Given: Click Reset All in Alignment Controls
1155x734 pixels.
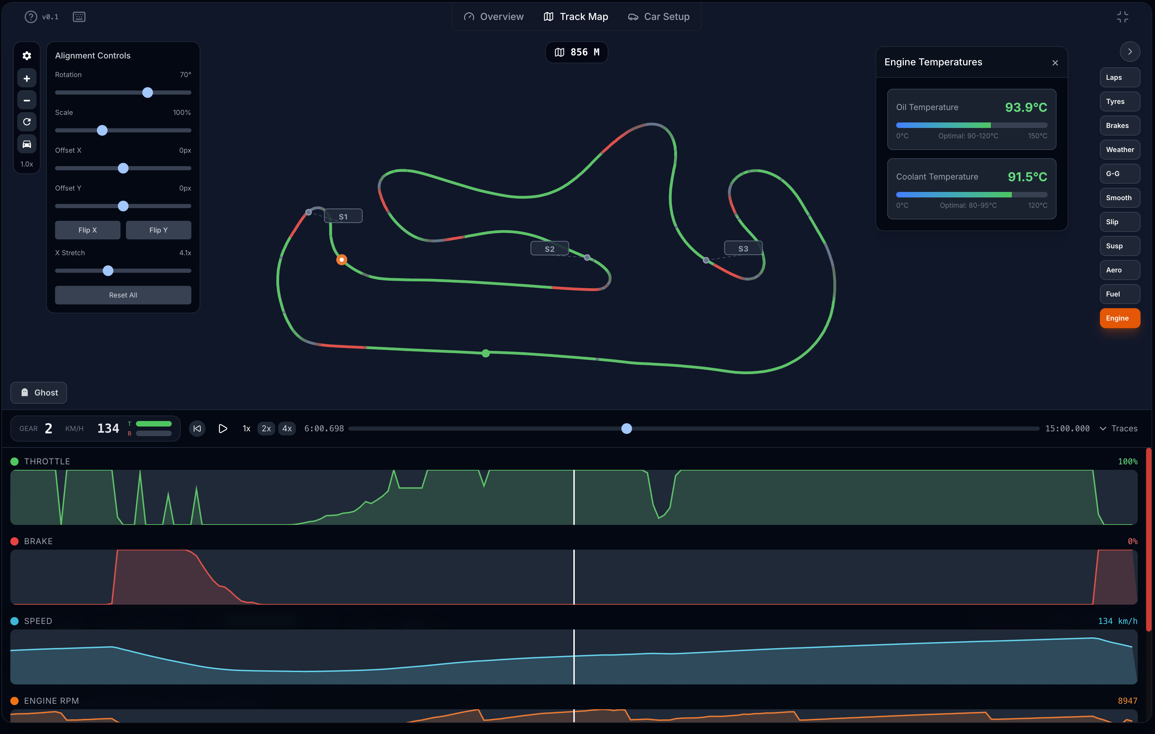Looking at the screenshot, I should coord(123,295).
